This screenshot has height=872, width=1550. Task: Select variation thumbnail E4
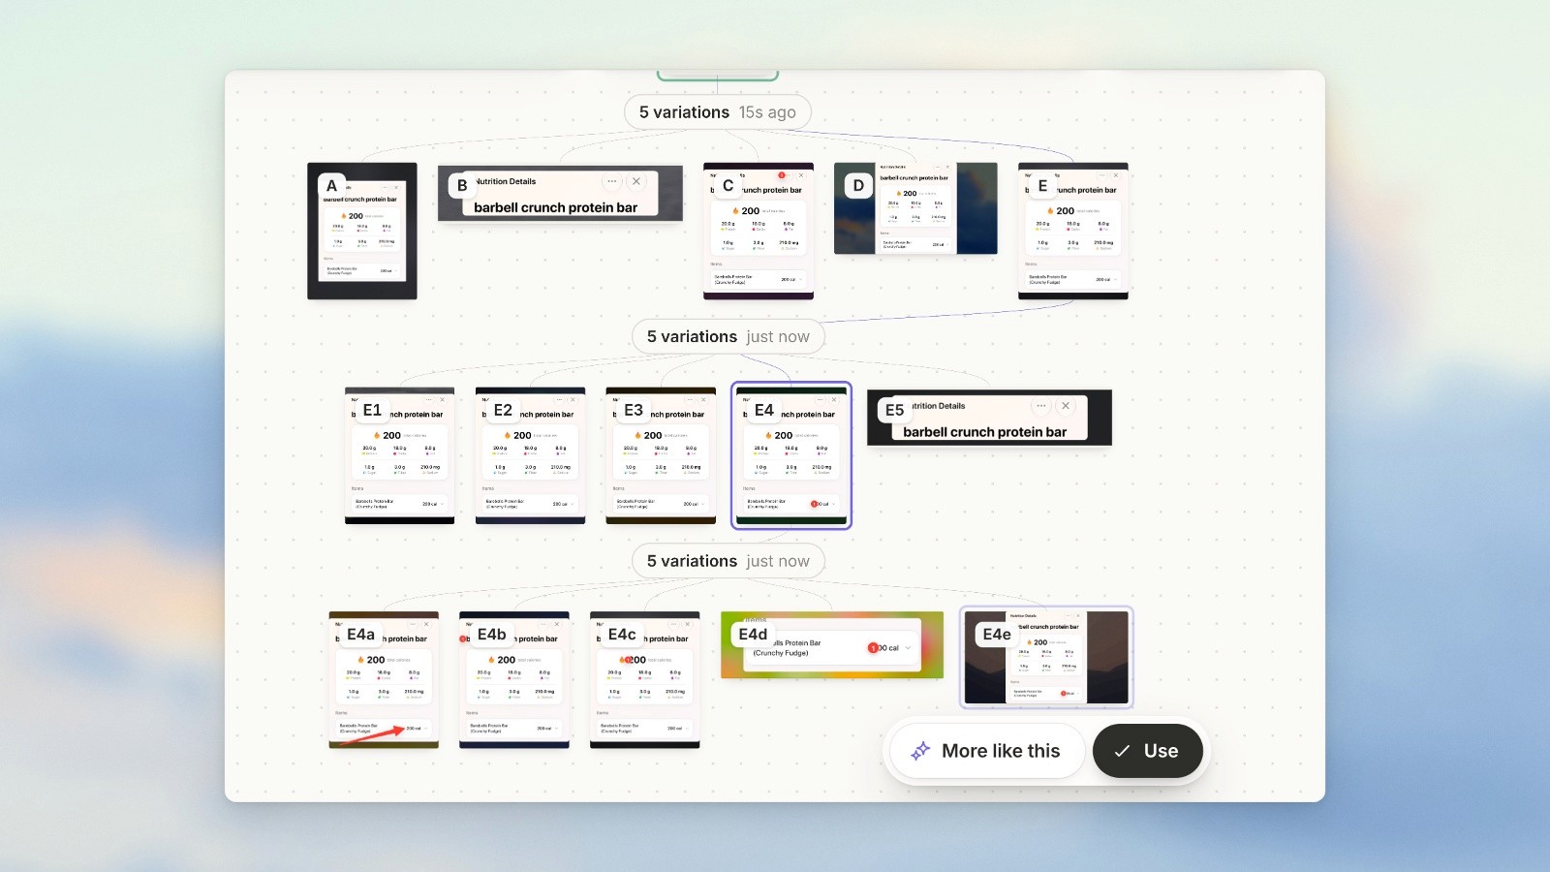point(791,455)
